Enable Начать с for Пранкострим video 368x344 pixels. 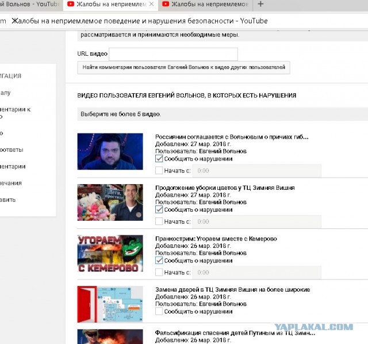[x=159, y=272]
